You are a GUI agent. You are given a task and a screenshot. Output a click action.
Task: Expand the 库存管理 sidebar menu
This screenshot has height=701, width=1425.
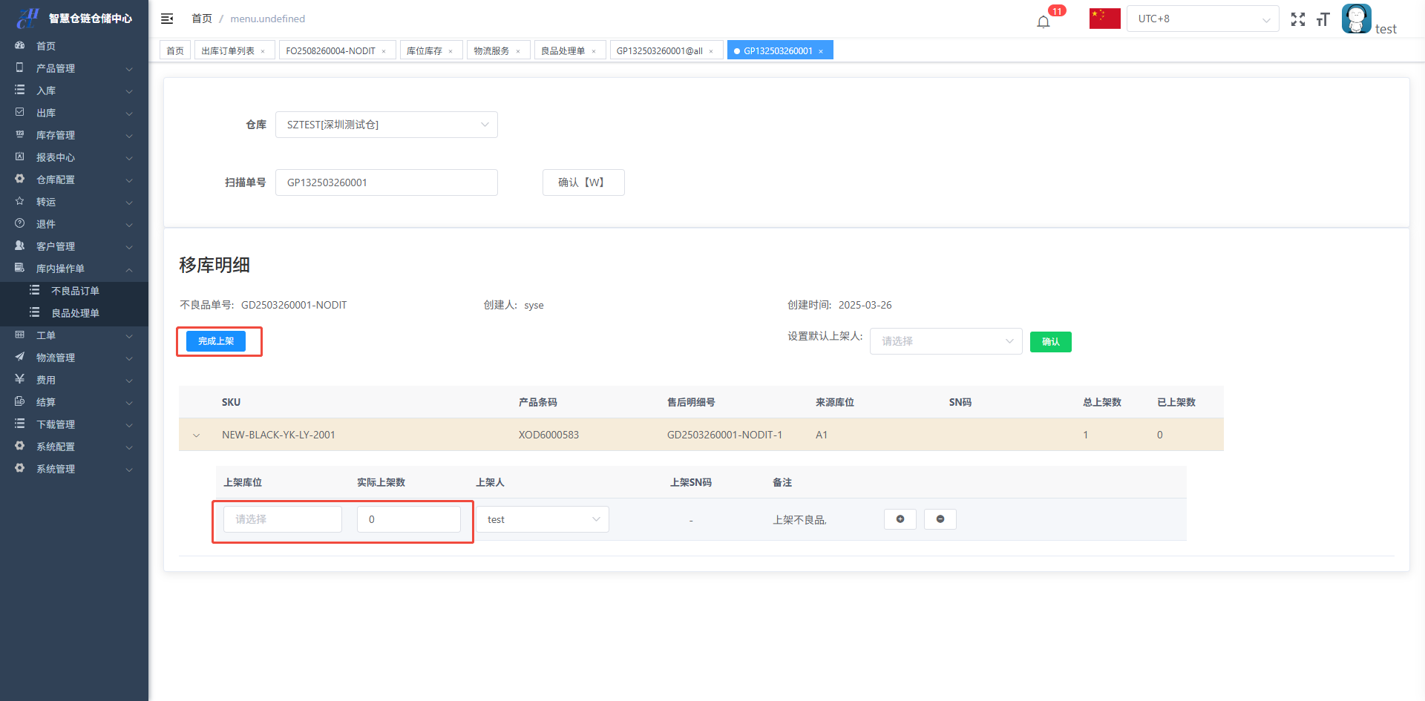74,135
